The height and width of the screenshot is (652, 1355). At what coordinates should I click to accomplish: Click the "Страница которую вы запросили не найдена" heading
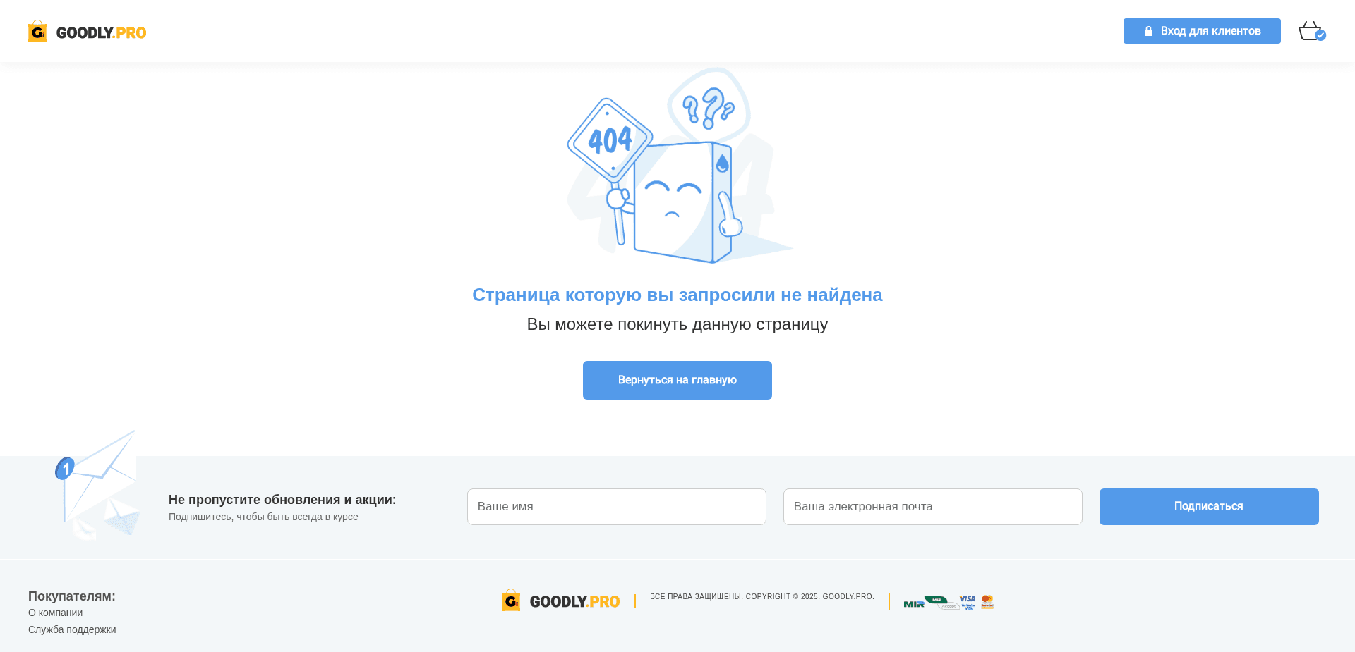677,295
